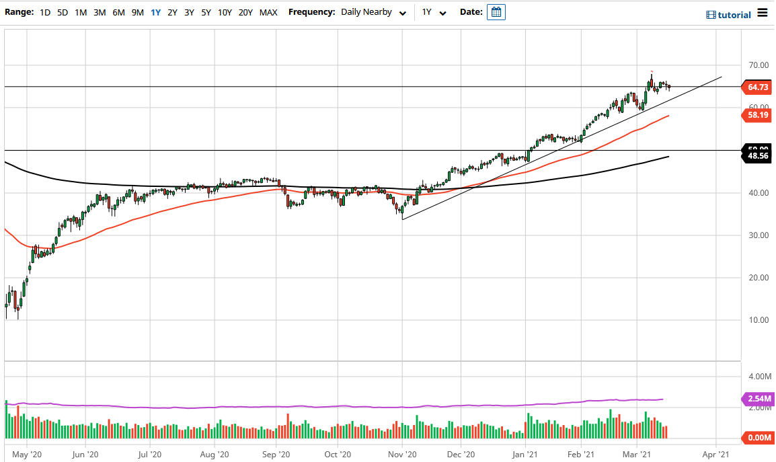The width and height of the screenshot is (776, 462).
Task: Select the 5D range option
Action: (x=62, y=12)
